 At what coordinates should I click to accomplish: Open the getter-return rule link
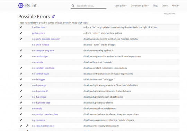38,33
